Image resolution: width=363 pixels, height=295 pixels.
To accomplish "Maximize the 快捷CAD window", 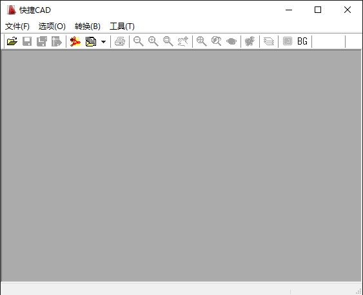I will (x=318, y=10).
